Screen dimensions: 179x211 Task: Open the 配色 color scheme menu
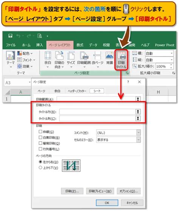25,54
